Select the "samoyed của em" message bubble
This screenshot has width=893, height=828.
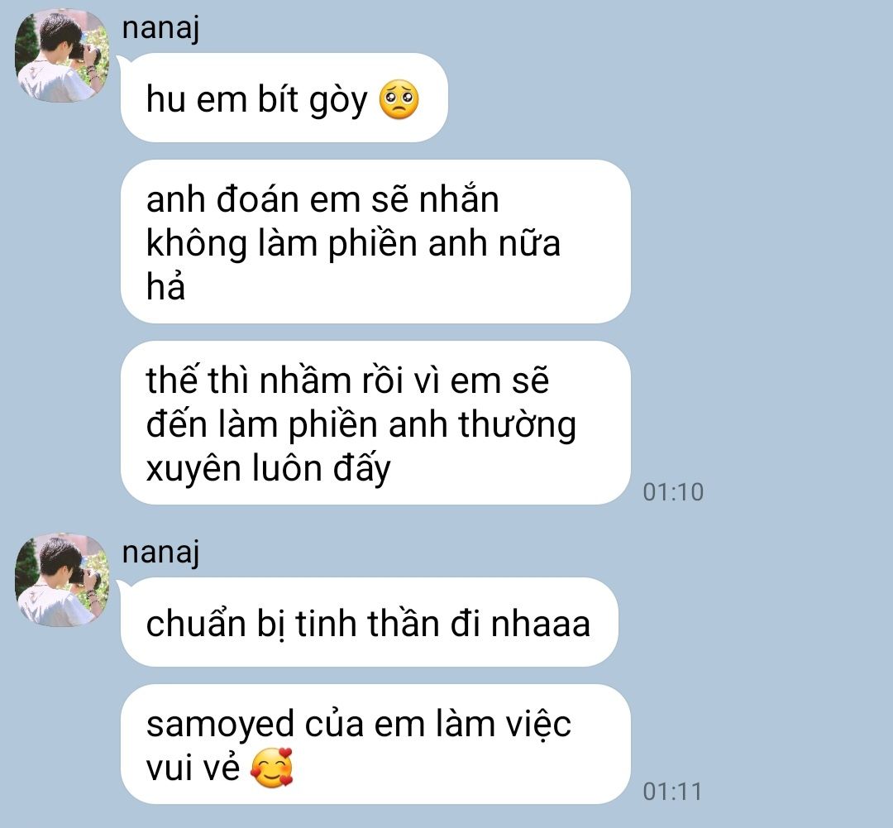[x=375, y=744]
